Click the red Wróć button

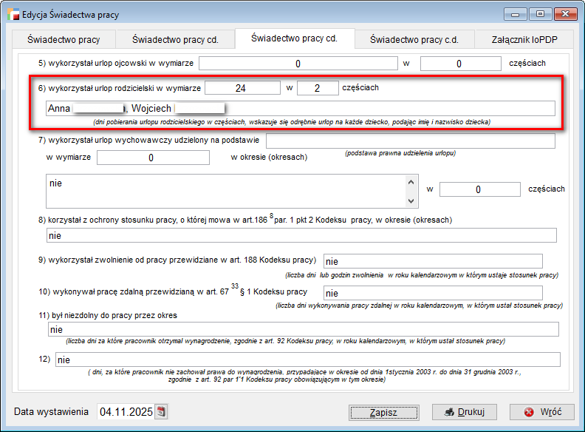[x=538, y=412]
